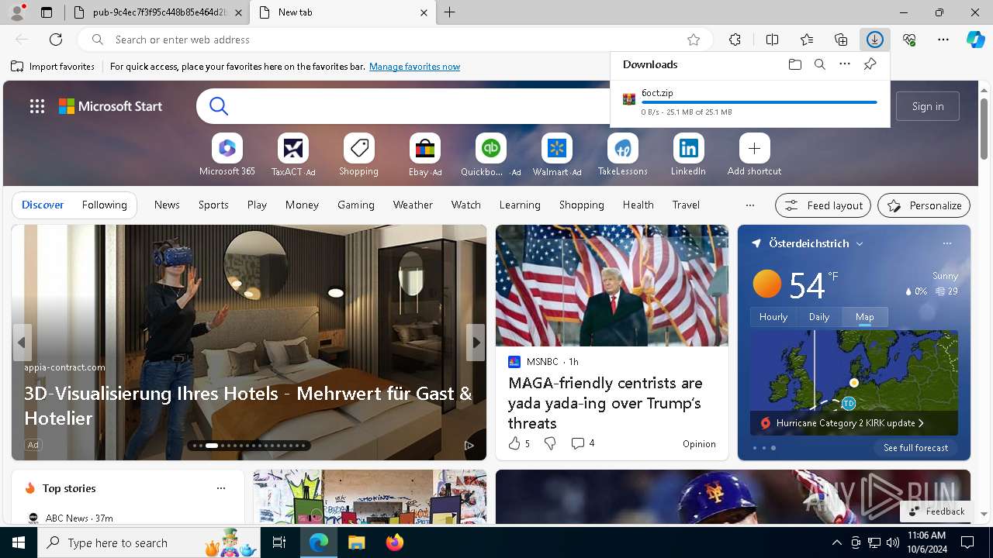Image resolution: width=993 pixels, height=558 pixels.
Task: Click Import favorites
Action: point(53,67)
